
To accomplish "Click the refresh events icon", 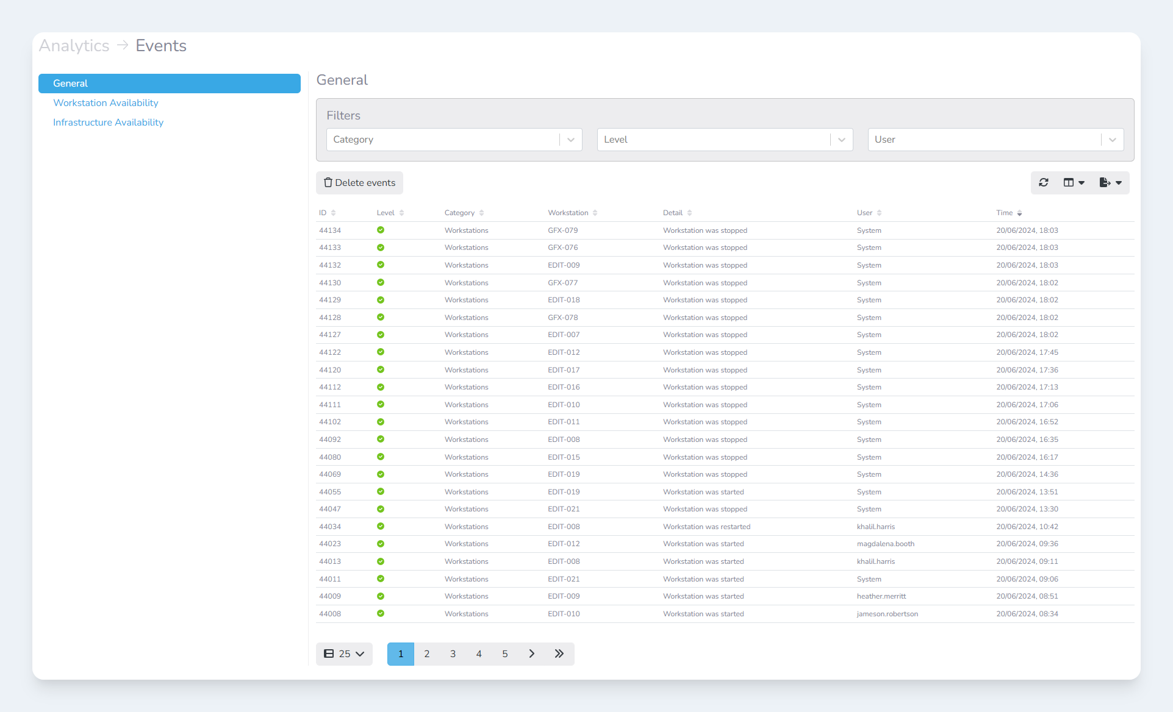I will 1044,182.
